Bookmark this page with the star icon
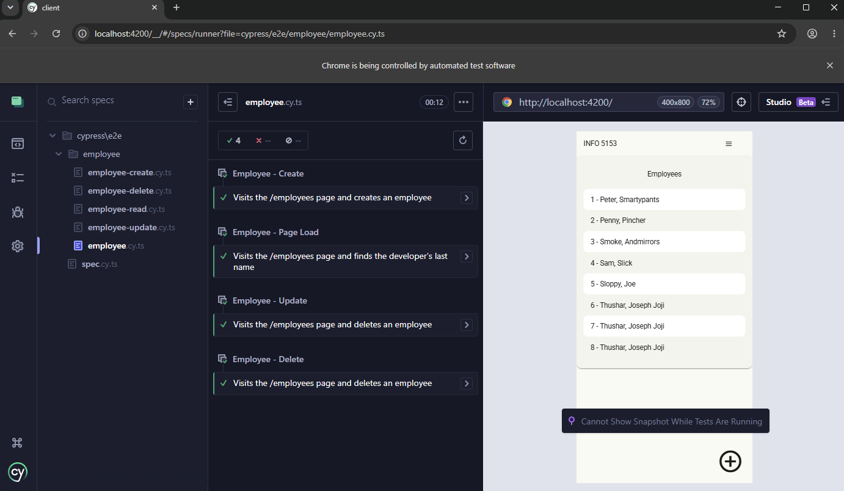Viewport: 844px width, 491px height. (782, 34)
